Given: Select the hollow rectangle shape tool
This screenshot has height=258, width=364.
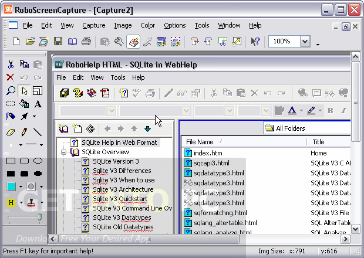Looking at the screenshot, I should tap(11, 161).
